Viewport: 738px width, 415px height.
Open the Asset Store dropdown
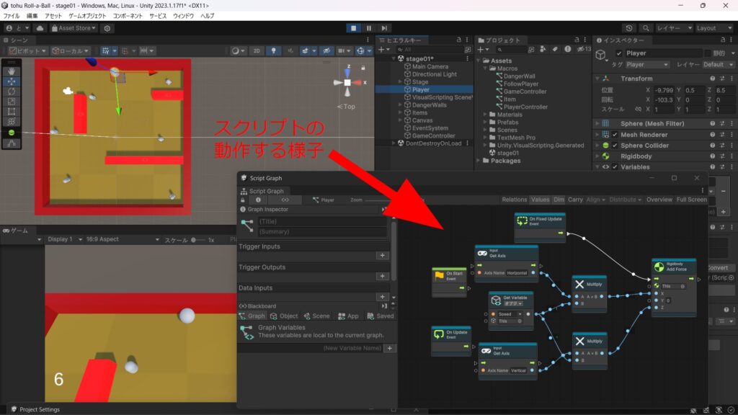click(x=74, y=28)
